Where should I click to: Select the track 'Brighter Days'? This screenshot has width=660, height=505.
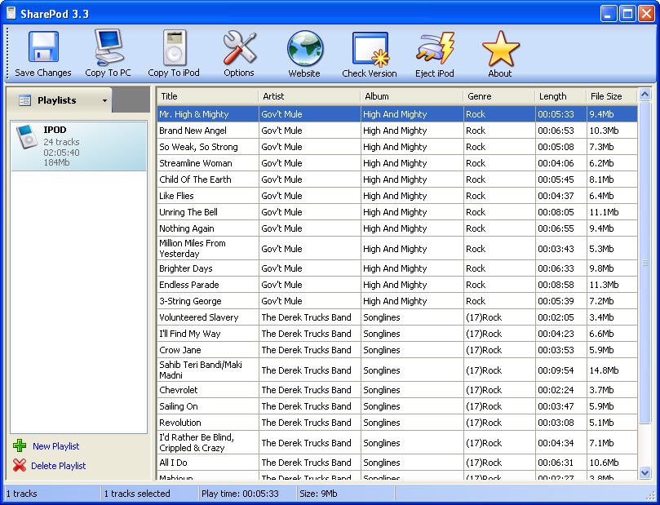pos(397,268)
